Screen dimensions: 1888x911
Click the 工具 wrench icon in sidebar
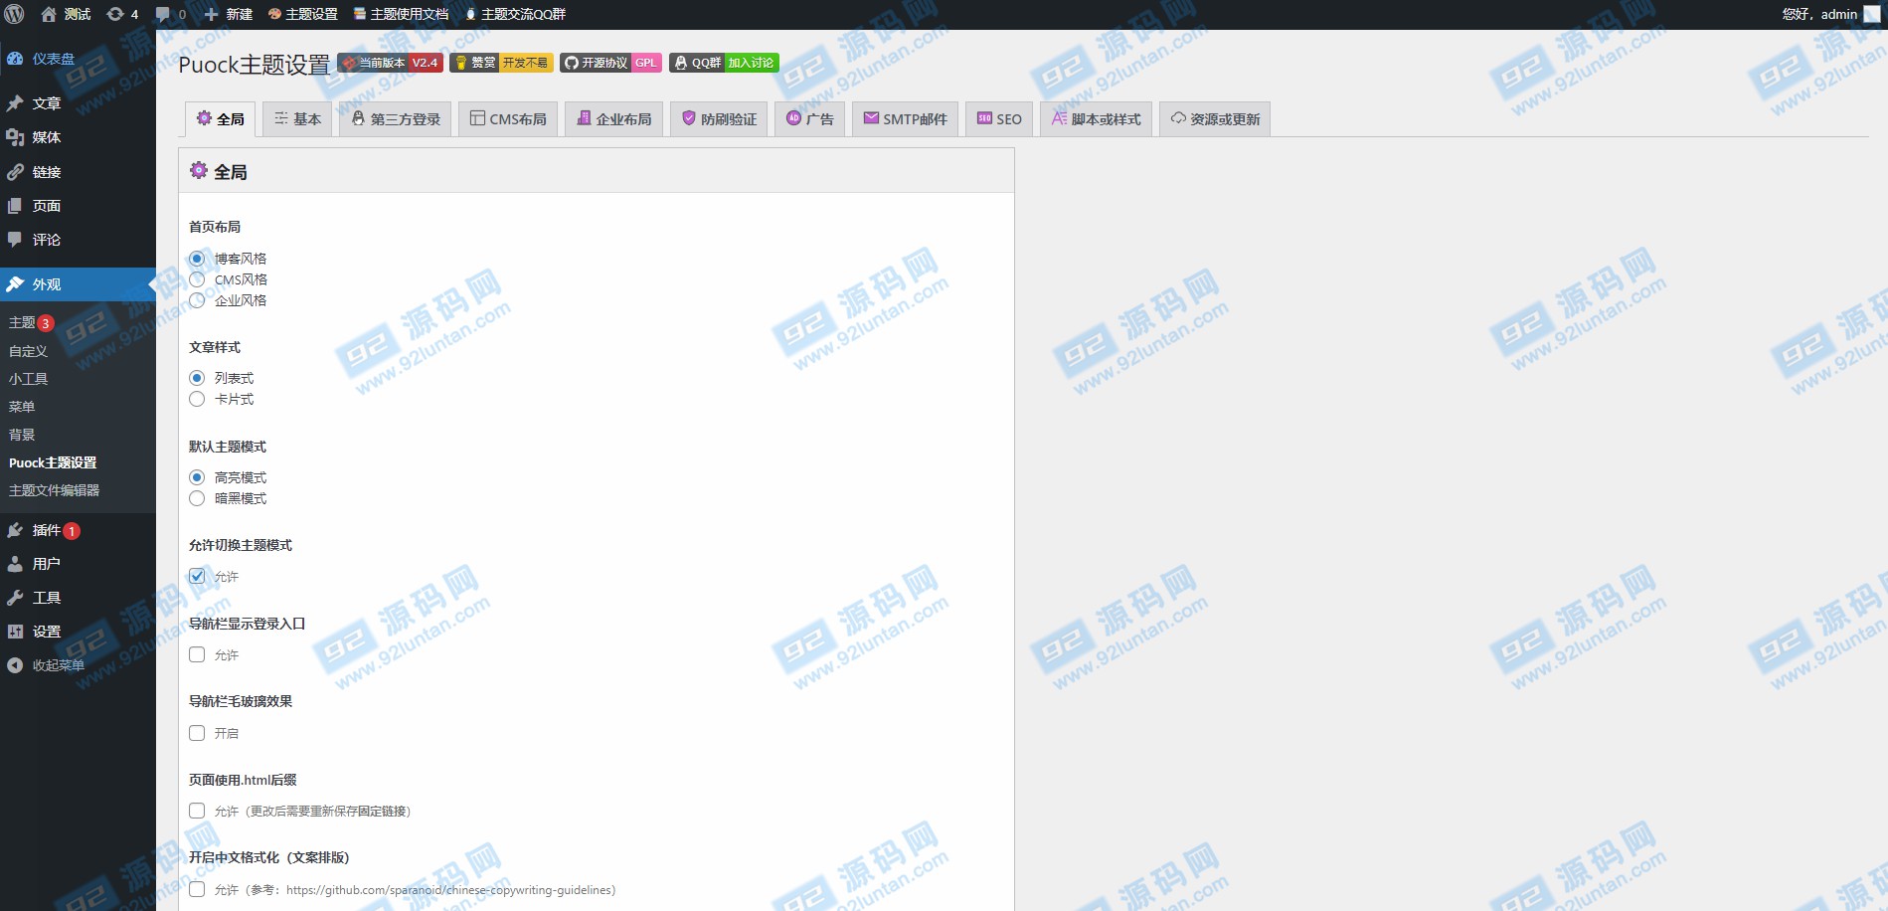point(15,598)
